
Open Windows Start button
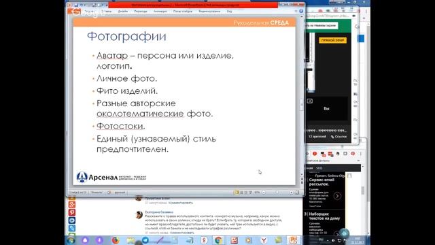71,240
